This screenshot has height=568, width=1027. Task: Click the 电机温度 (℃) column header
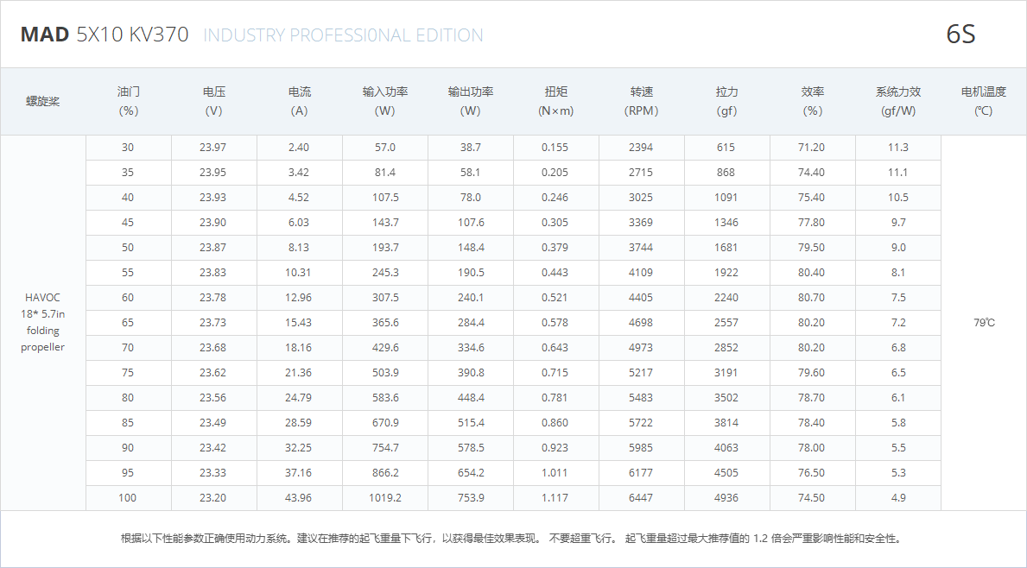click(x=984, y=102)
